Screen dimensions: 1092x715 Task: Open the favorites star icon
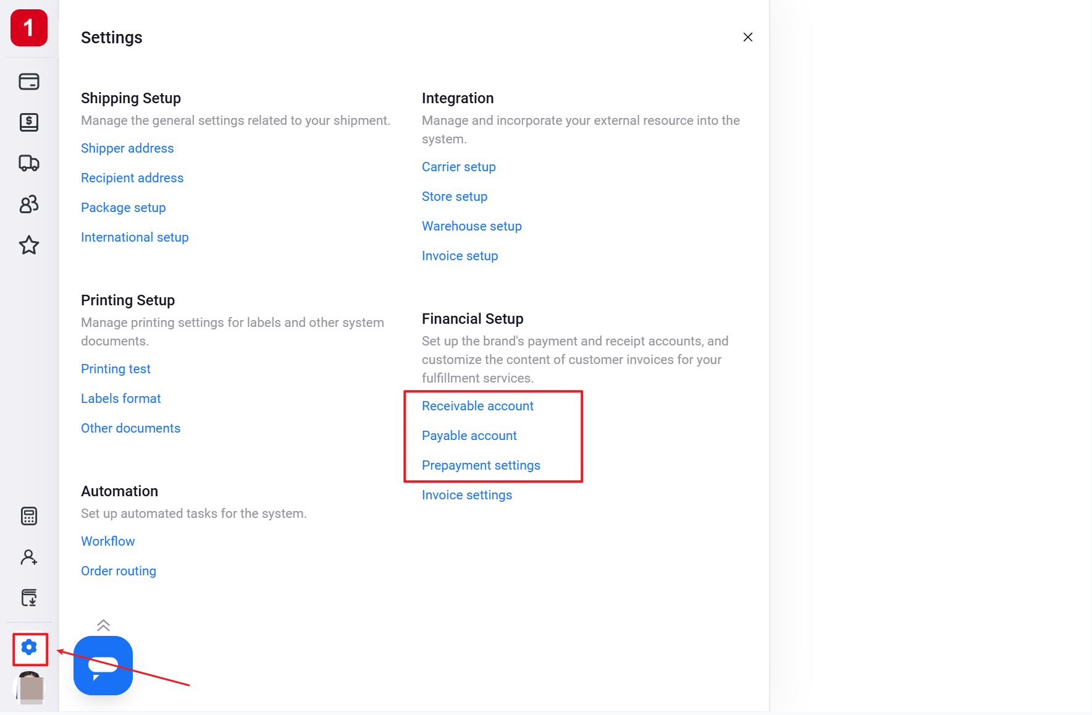point(29,245)
